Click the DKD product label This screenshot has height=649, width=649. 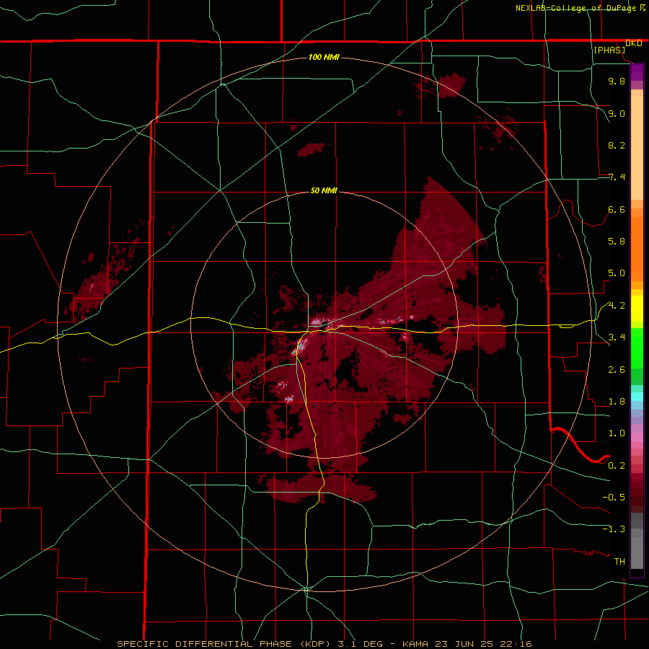pos(634,43)
